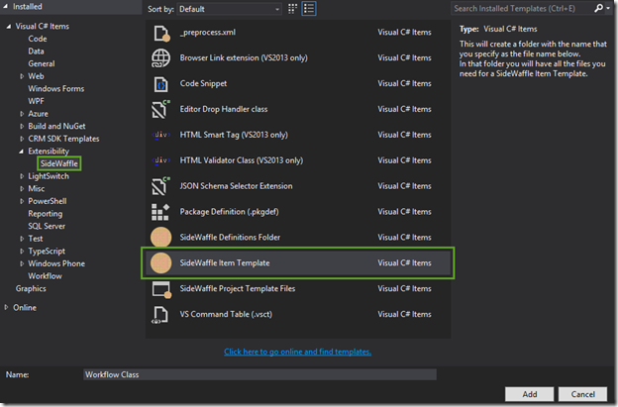Select the Reporting category
Image resolution: width=618 pixels, height=407 pixels.
(45, 214)
